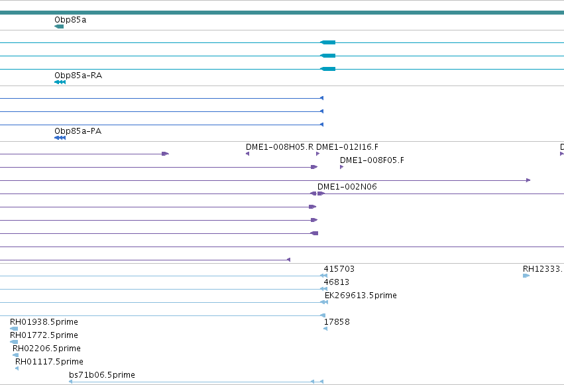The image size is (564, 385).
Task: Click the RH01772.5prime arrow glyph
Action: (x=14, y=342)
